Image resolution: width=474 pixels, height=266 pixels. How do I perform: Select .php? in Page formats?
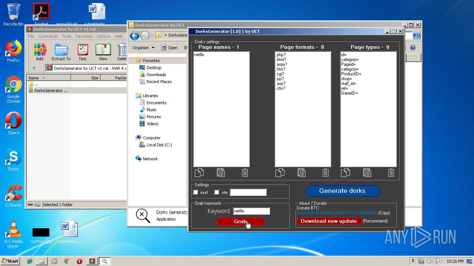(281, 55)
